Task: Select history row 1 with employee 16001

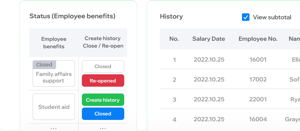Action: [230, 60]
